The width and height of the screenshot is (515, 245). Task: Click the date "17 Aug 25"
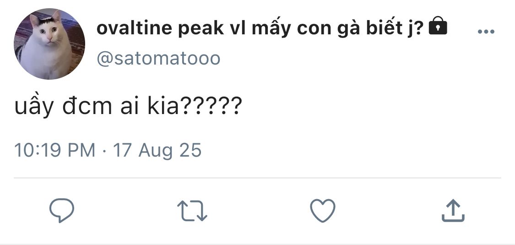pos(157,150)
